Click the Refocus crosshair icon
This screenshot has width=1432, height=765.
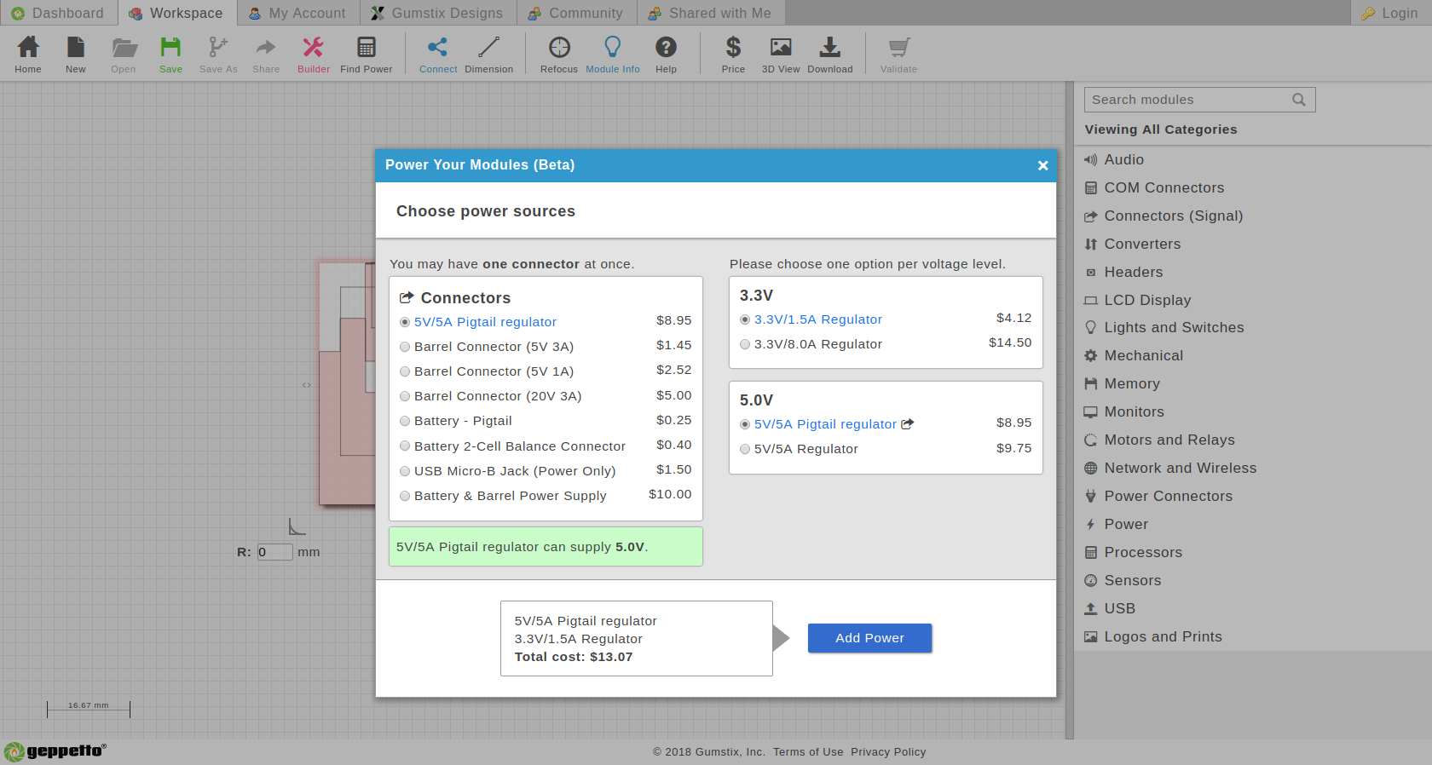tap(559, 47)
